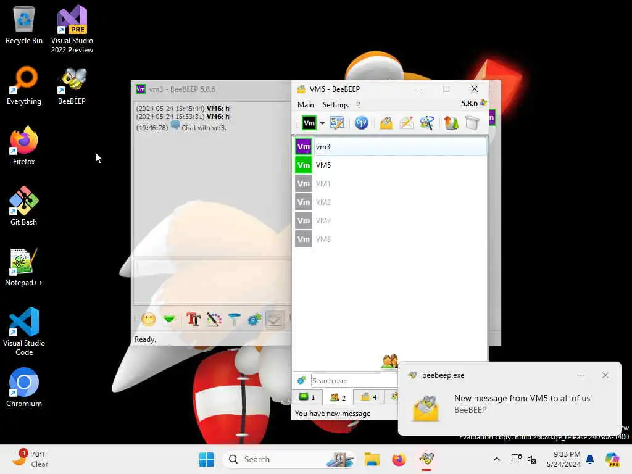Click 'You have new message' status text

point(333,414)
